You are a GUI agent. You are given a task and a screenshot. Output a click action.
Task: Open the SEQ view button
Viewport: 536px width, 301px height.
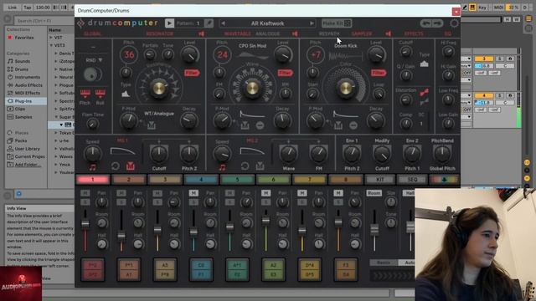point(412,180)
